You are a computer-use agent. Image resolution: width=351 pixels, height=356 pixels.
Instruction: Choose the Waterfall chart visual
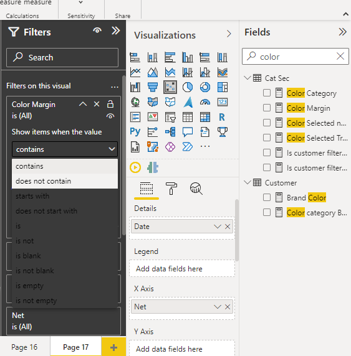pos(135,87)
